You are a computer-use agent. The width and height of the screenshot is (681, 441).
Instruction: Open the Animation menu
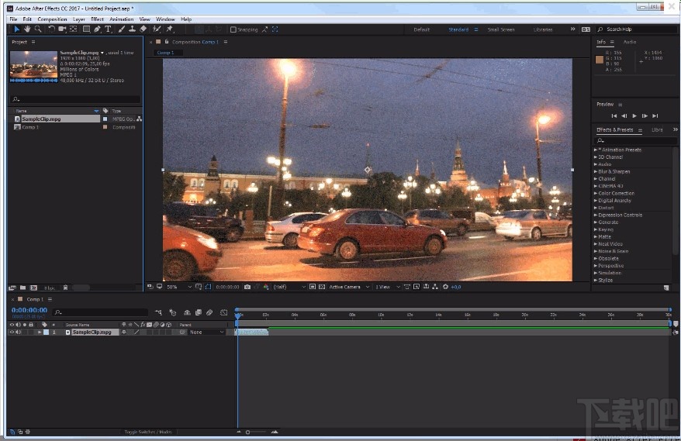[122, 19]
